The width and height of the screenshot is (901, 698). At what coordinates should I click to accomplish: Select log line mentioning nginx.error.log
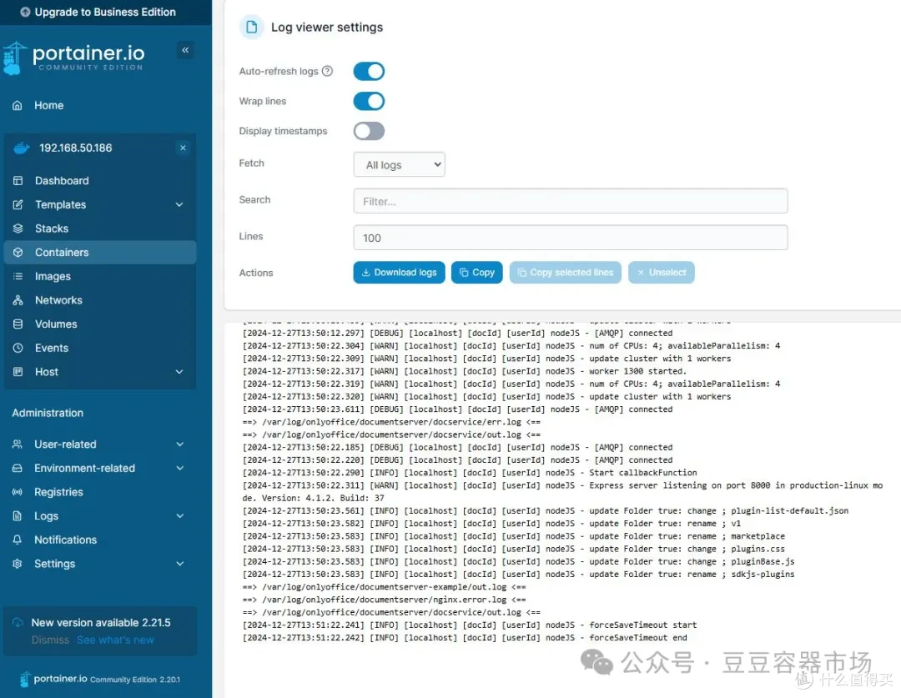(x=384, y=600)
